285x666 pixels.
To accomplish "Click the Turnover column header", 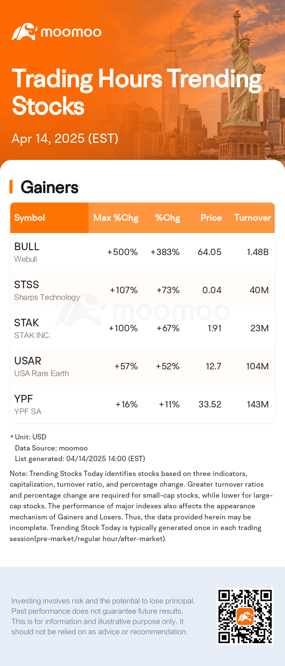I will tap(252, 218).
